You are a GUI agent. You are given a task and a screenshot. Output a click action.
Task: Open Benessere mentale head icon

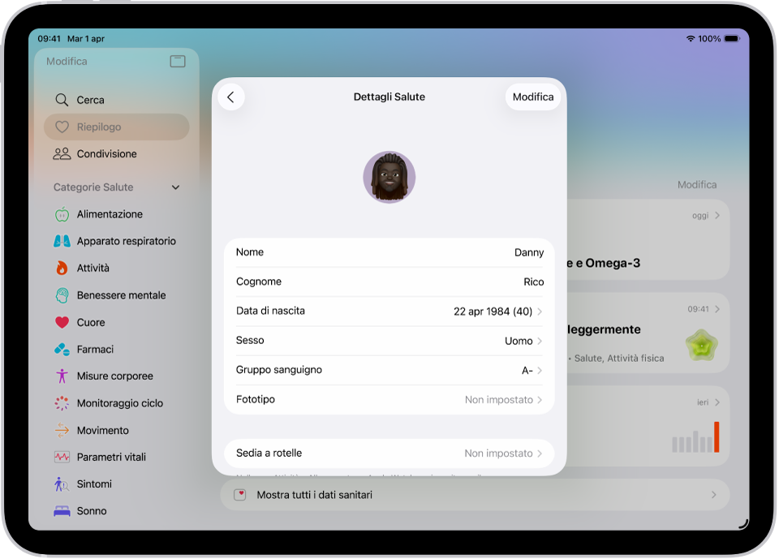[62, 295]
